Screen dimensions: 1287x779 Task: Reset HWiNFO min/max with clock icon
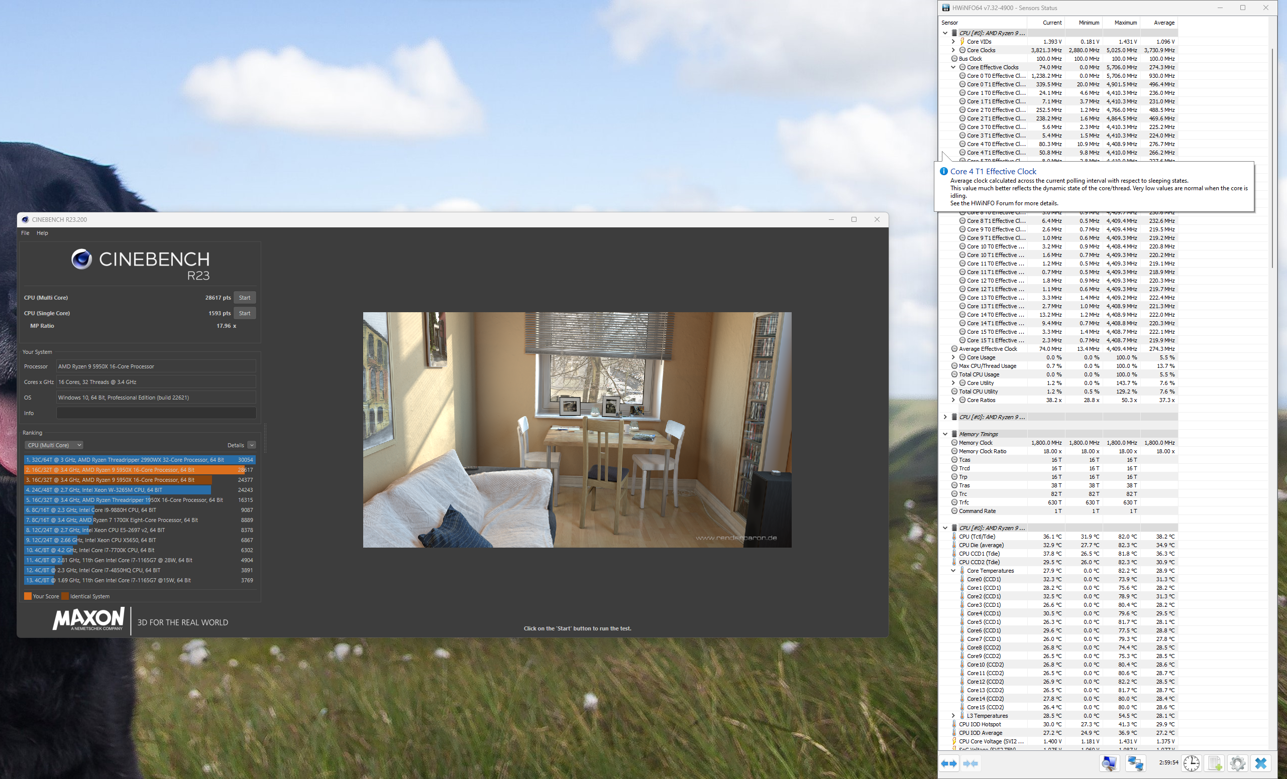click(x=1191, y=763)
